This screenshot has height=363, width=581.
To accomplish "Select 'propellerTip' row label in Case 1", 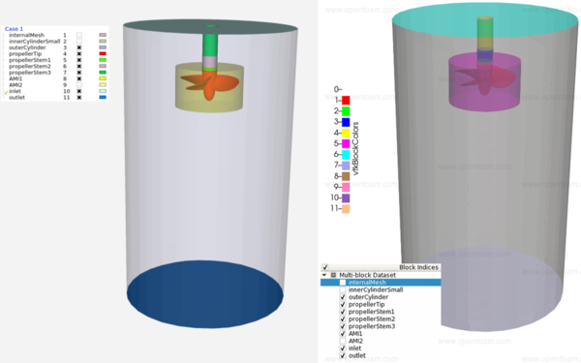I will (x=25, y=54).
